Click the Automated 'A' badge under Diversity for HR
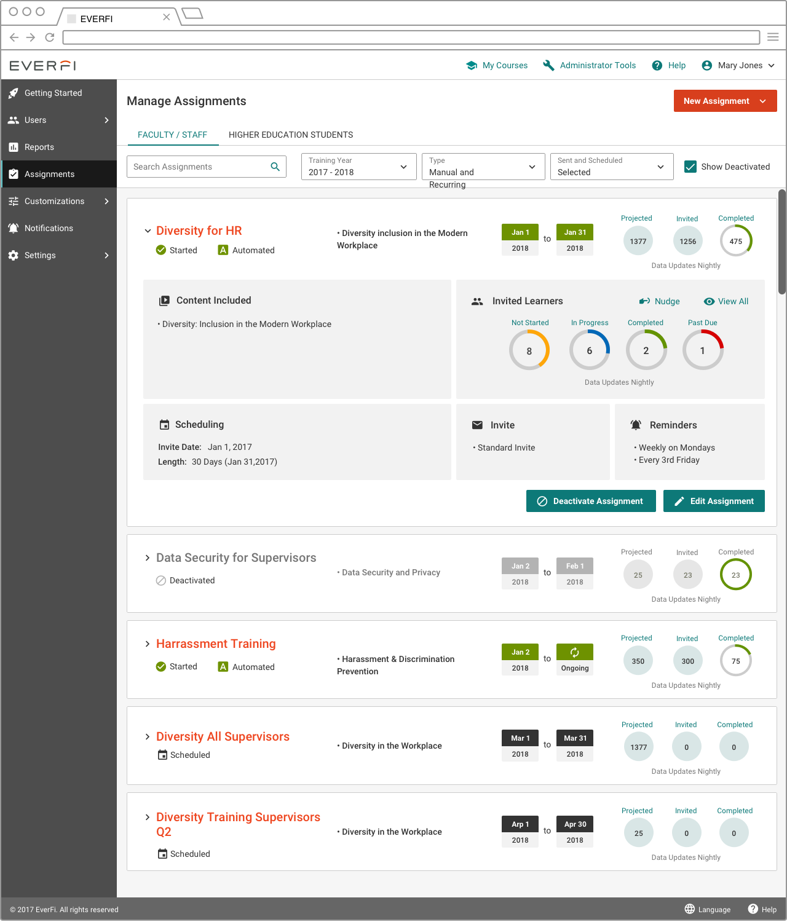 click(x=223, y=250)
